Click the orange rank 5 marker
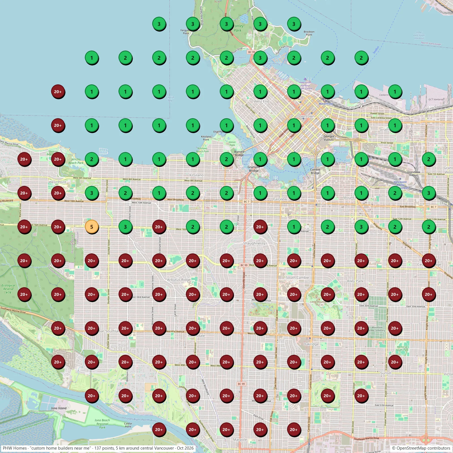 click(x=92, y=227)
